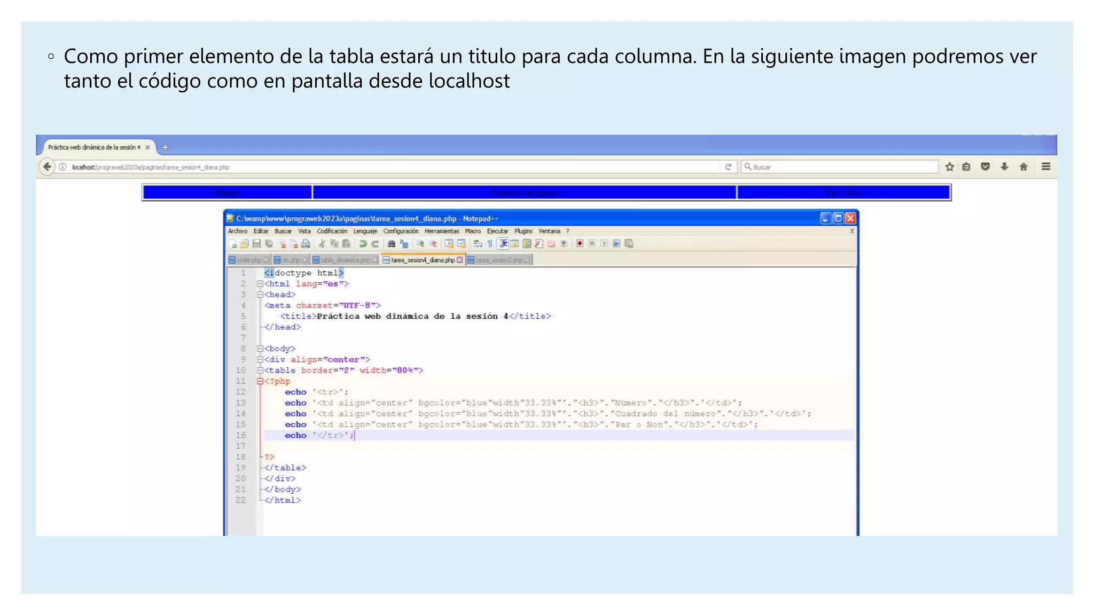1094x615 pixels.
Task: Click the Paste icon in the toolbar
Action: click(346, 244)
